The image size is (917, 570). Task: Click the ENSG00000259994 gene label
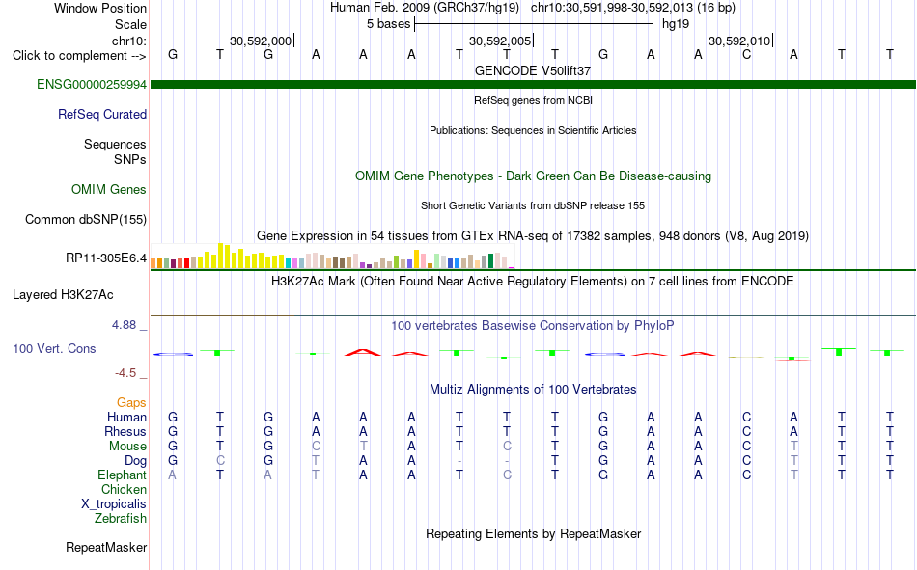(92, 84)
